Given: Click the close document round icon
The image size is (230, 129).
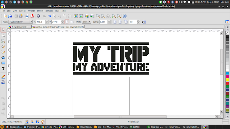Looking at the screenshot, I should (x=38, y=16).
